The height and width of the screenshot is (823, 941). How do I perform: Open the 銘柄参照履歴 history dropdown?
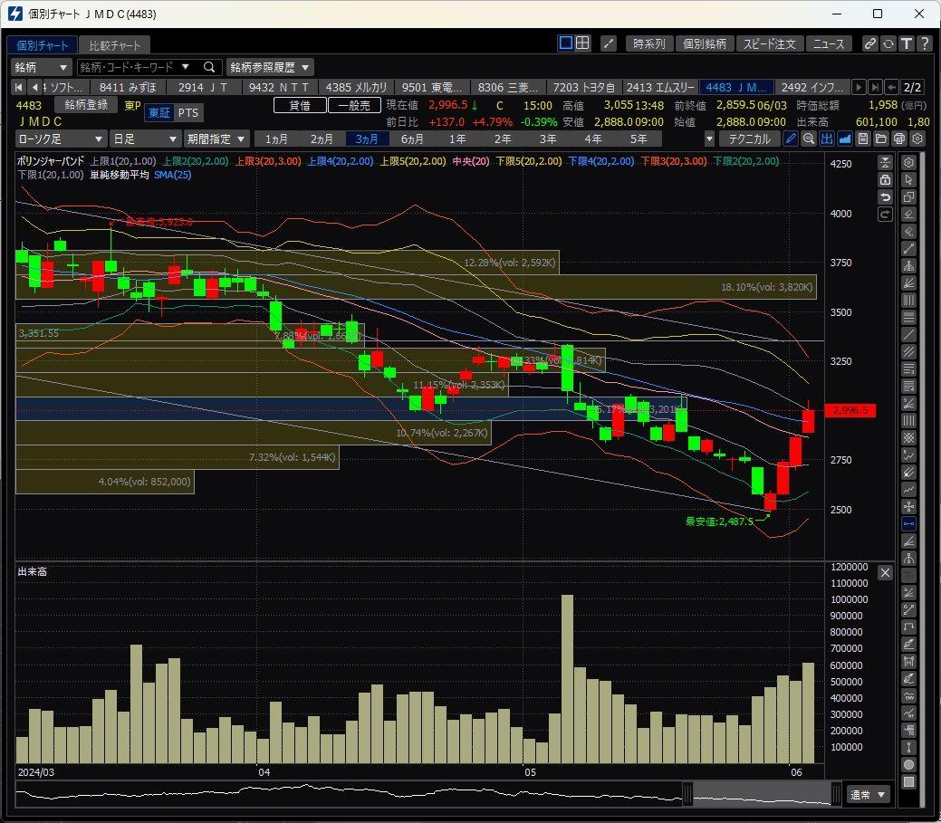click(270, 67)
